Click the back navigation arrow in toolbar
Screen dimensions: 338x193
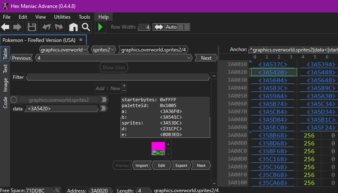pyautogui.click(x=5, y=27)
